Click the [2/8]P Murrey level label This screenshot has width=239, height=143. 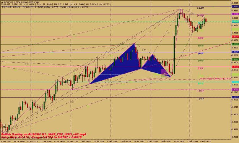tap(201, 68)
